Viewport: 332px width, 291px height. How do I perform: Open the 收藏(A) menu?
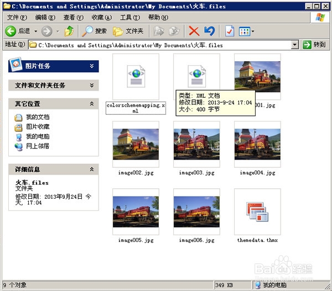pyautogui.click(x=102, y=17)
